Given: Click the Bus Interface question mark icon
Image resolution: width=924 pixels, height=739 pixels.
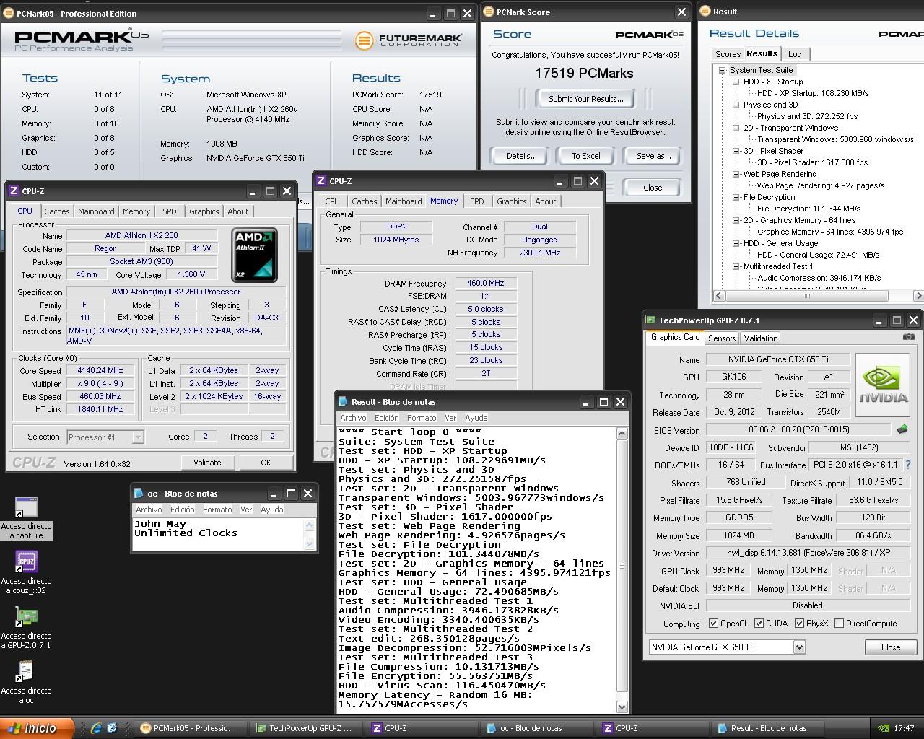Looking at the screenshot, I should coord(907,465).
